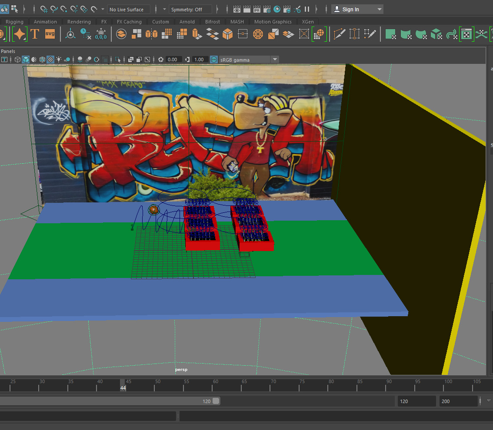This screenshot has width=493, height=430.
Task: Toggle wireframe on shaded display
Action: [x=42, y=60]
